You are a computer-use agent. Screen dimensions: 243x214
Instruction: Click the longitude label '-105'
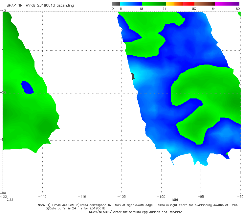121,197
